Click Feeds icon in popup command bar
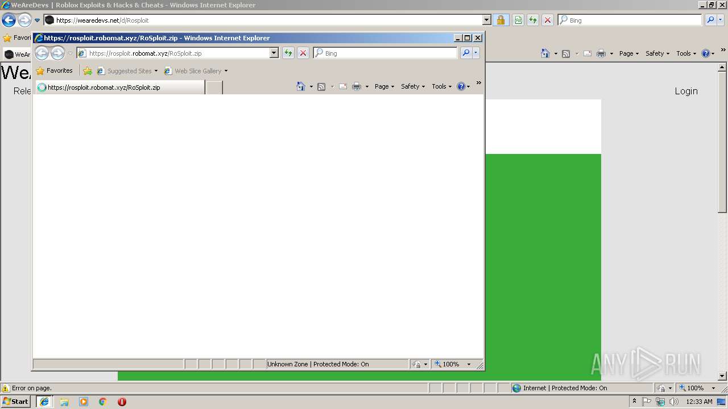Screen dimensions: 728x409 click(321, 86)
